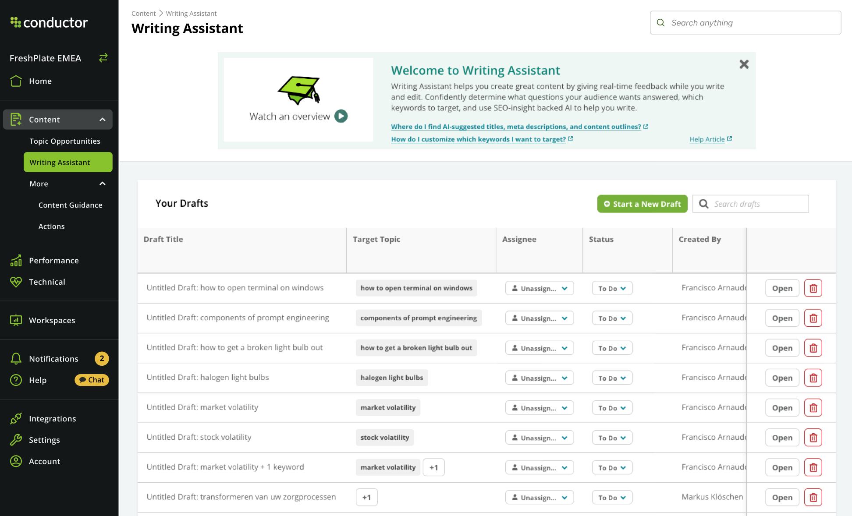Switch account using FreshPlate EMEA arrows icon

coord(103,58)
